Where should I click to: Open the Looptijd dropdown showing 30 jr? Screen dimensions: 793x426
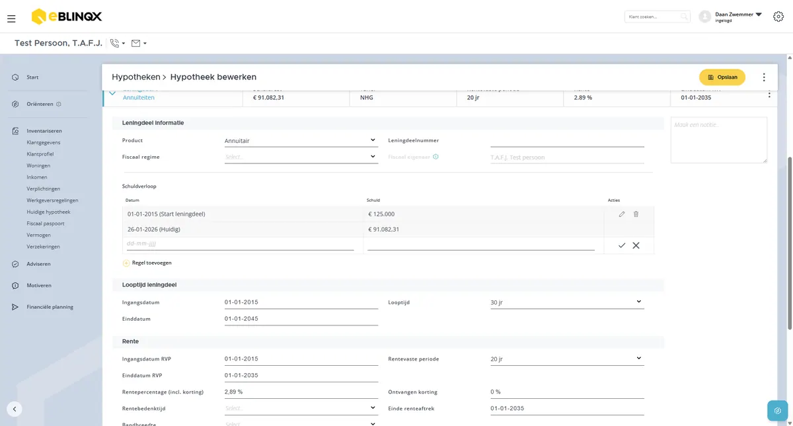[567, 302]
